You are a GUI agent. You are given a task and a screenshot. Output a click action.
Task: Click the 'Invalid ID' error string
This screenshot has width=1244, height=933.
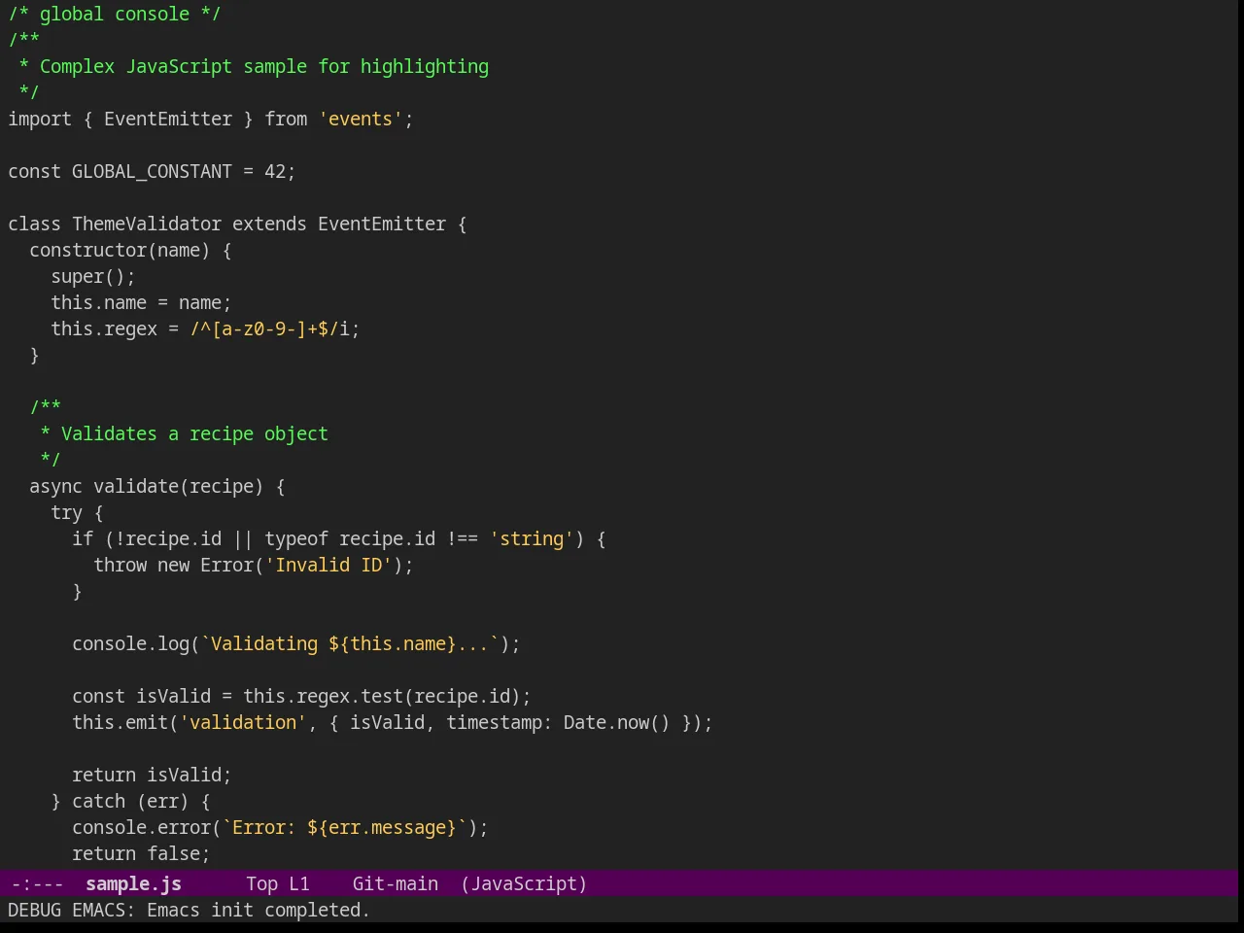point(328,565)
